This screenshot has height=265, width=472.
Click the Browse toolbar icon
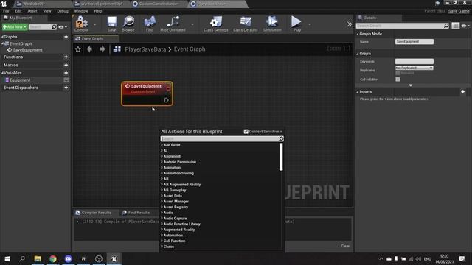128,24
